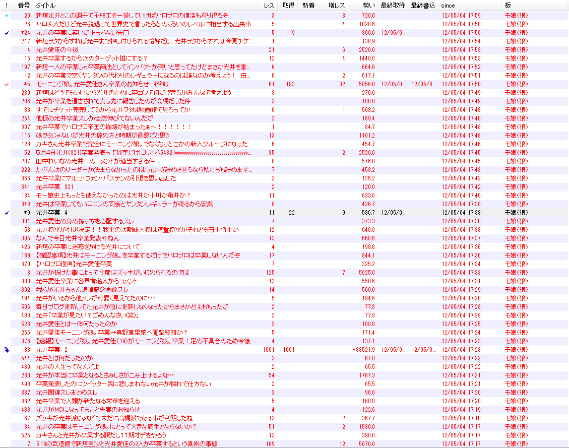Open thread 光井卒業で人類が新たなる栄華を迎える
This screenshot has height=448, width=569.
(x=88, y=401)
